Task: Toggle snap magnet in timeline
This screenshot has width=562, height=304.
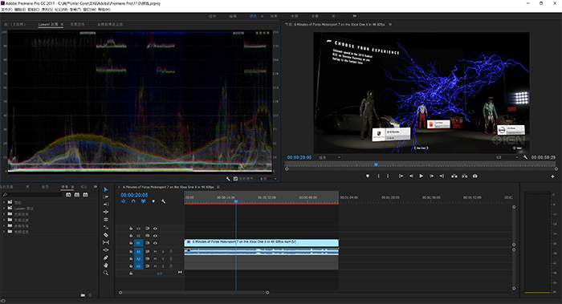Action: tap(133, 201)
